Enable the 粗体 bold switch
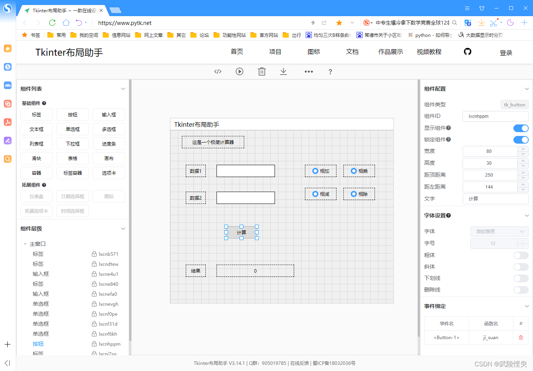The height and width of the screenshot is (371, 533). (521, 255)
